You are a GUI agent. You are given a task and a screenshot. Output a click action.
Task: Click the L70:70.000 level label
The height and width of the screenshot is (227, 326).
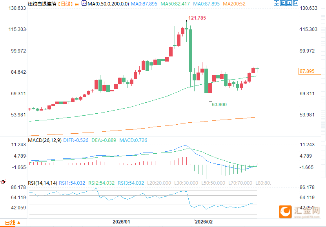(240, 183)
